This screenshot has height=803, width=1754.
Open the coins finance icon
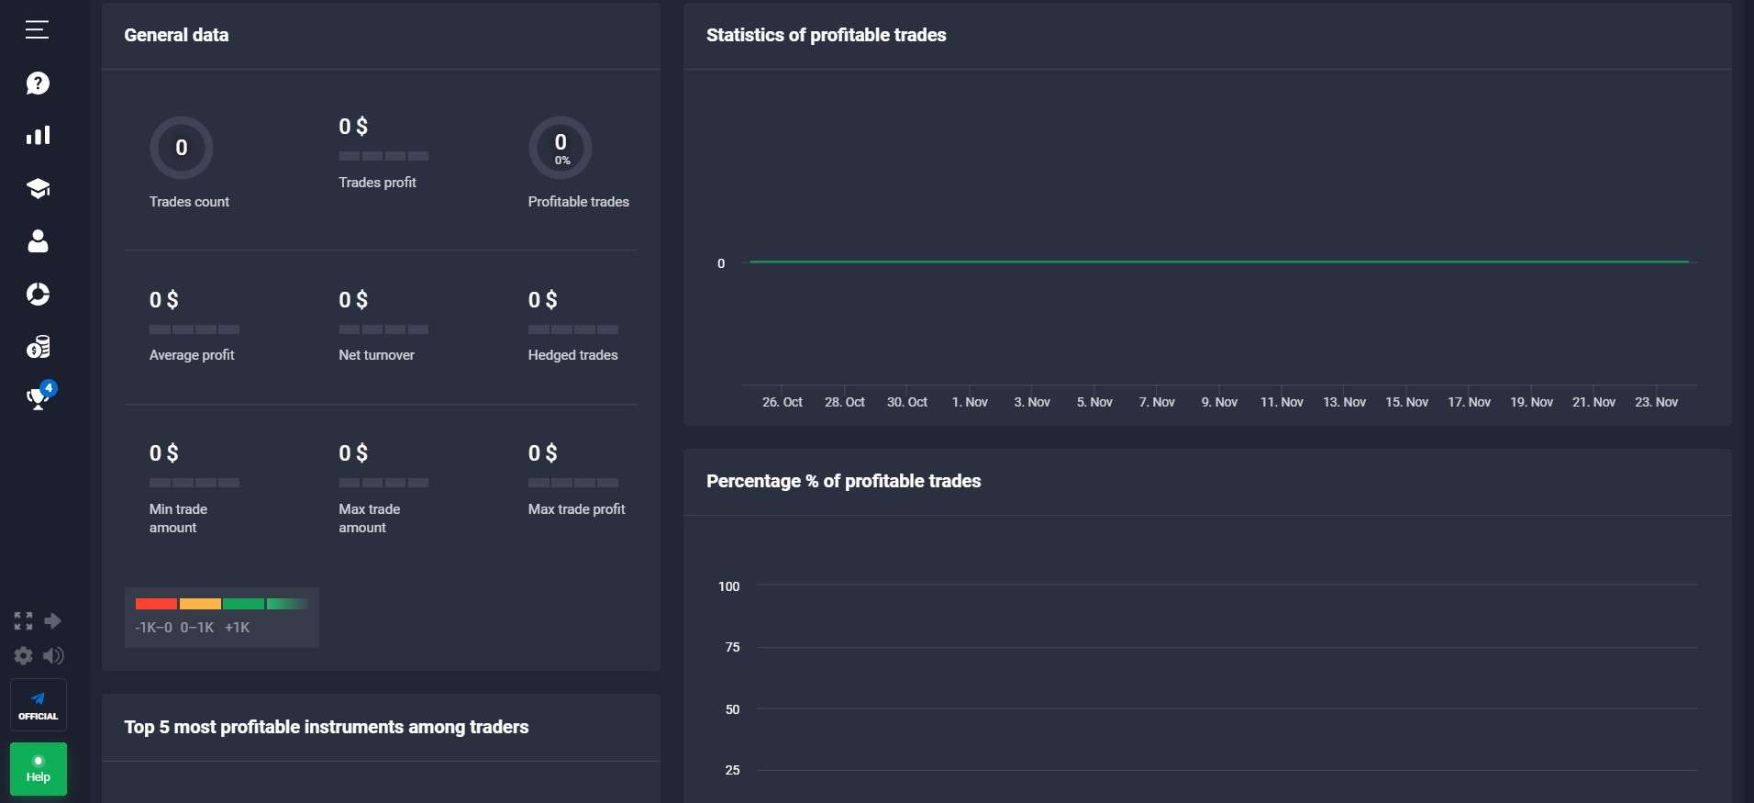click(x=38, y=347)
